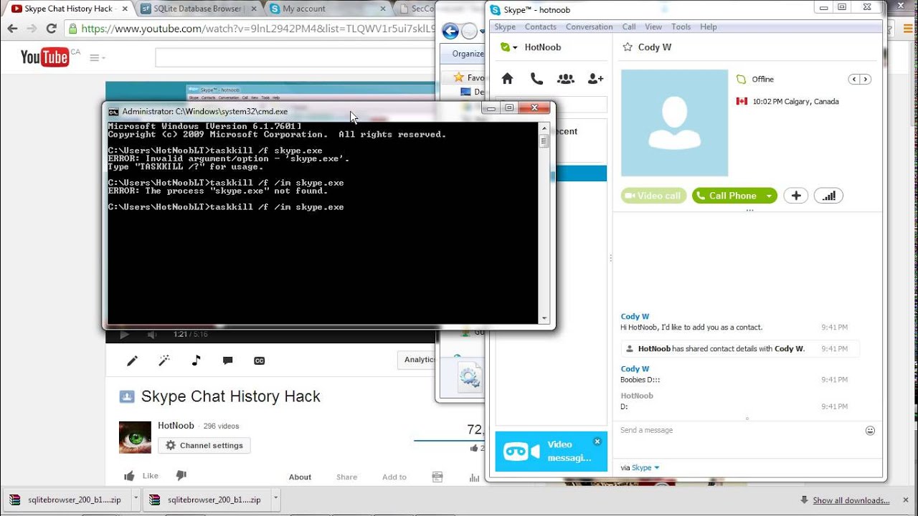Open the Skype status dropdown beside HotNoob
Image resolution: width=918 pixels, height=516 pixels.
pos(509,47)
